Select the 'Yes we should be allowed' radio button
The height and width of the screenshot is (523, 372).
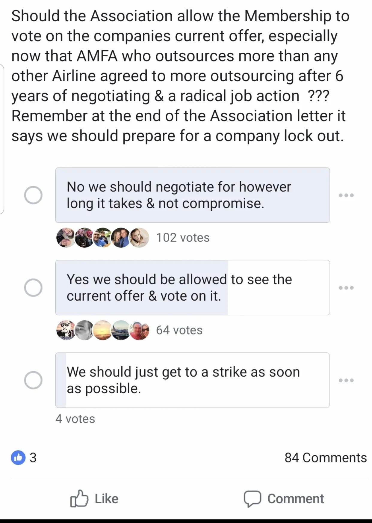tap(33, 288)
